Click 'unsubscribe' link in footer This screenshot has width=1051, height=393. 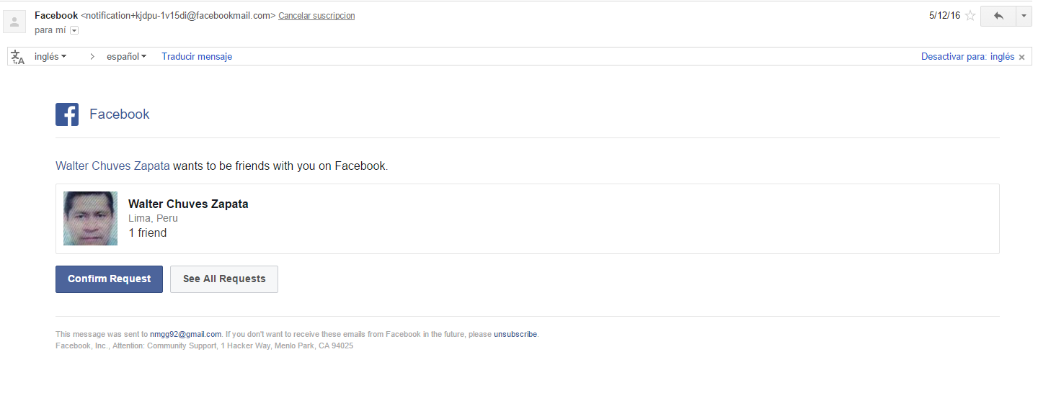point(515,334)
